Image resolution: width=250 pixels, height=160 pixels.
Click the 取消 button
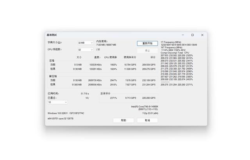coord(147,120)
